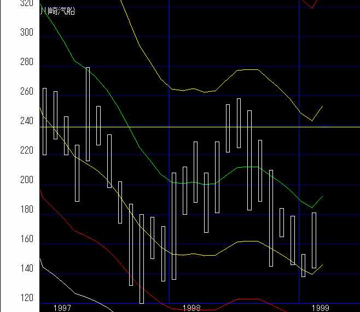Click the 280 price axis label
The height and width of the screenshot is (312, 360).
point(26,62)
